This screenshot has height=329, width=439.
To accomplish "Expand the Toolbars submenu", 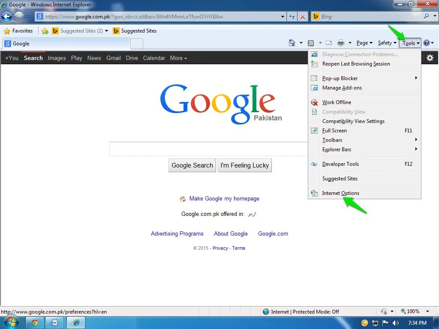I will [364, 140].
